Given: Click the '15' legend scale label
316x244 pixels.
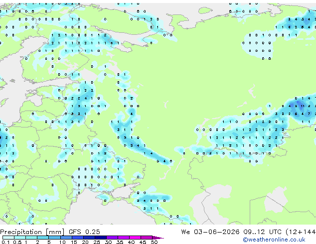Looking at the screenshot, I should (74, 242).
